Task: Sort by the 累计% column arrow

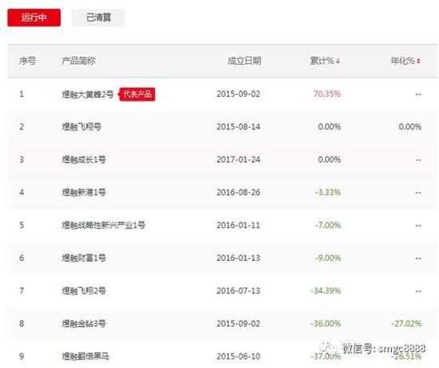Action: (x=338, y=61)
